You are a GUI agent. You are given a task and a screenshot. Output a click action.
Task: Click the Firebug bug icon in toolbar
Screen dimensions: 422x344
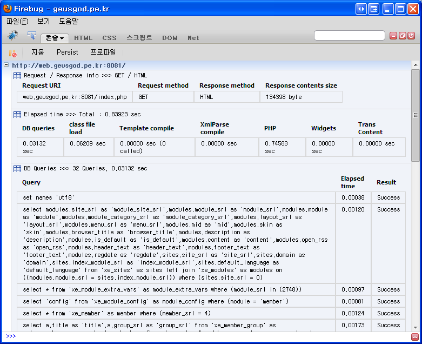click(x=12, y=35)
